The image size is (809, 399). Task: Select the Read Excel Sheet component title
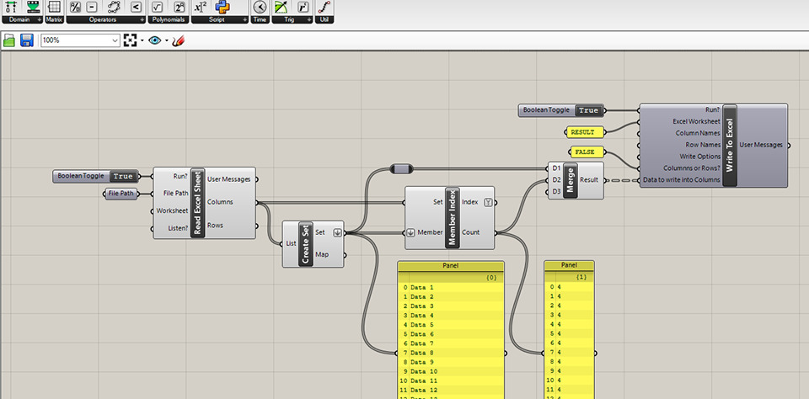coord(197,203)
